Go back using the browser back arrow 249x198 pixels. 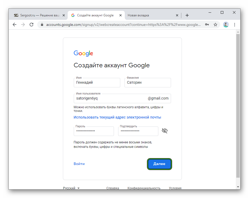point(15,25)
